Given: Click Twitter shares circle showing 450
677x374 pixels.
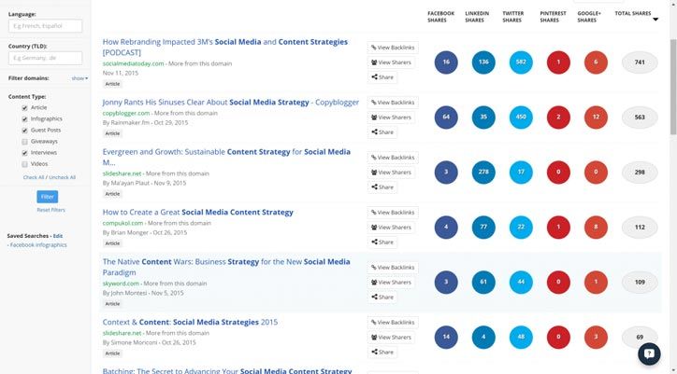Looking at the screenshot, I should coord(521,118).
